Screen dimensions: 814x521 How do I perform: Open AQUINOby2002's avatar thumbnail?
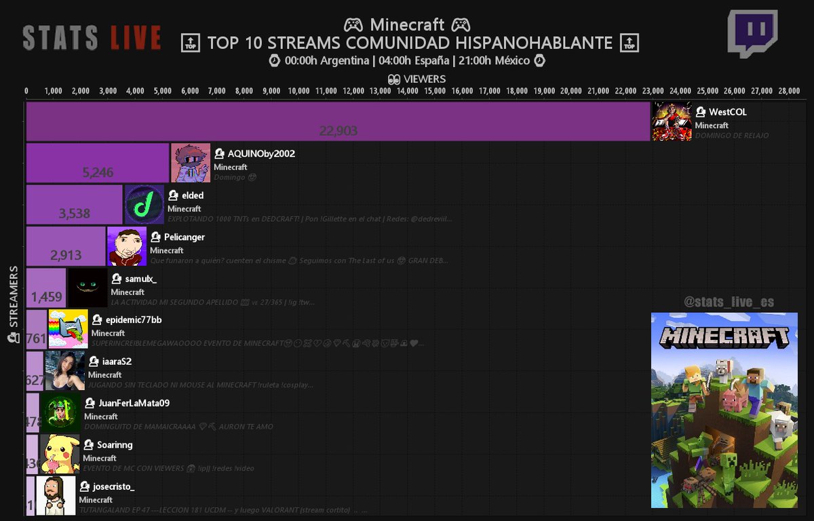click(191, 163)
